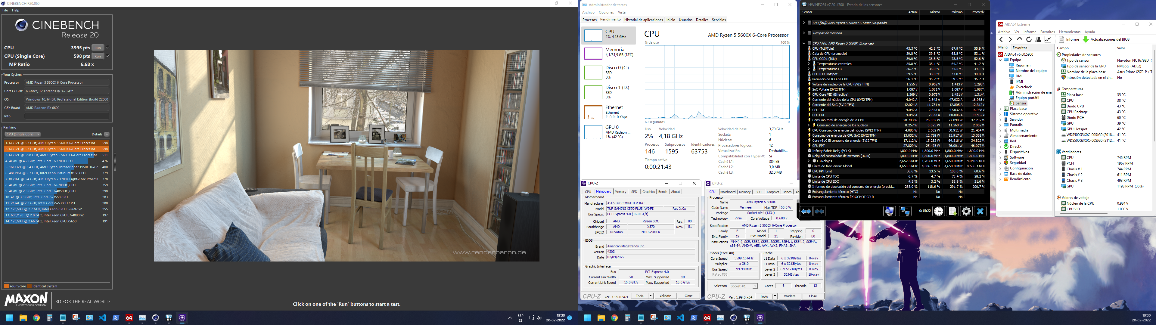Open Herramientas menu in AIDA64

click(1069, 32)
